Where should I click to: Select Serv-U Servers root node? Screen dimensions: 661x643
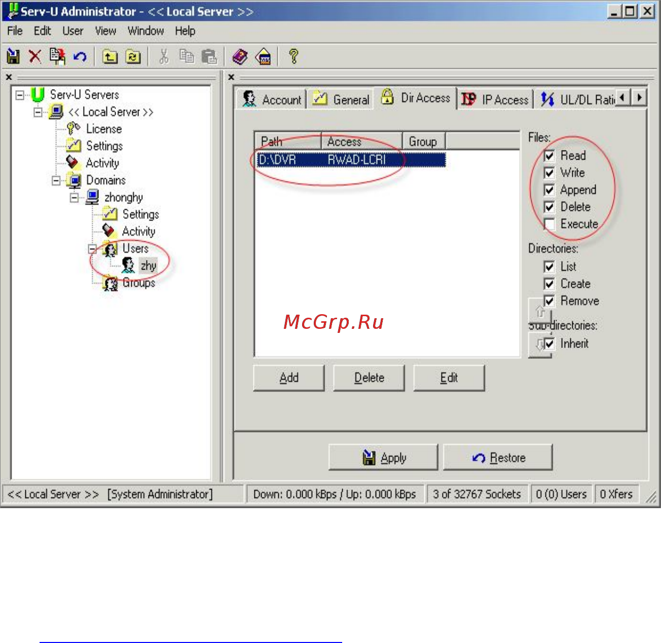[x=84, y=95]
